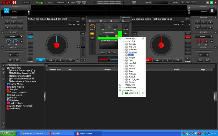Click the pause button on deck B
Screen dimensions: 218x136
[157, 60]
